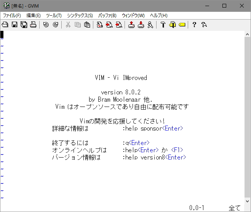Click the Find Previous icon
This screenshot has width=251, height=212.
119,25
